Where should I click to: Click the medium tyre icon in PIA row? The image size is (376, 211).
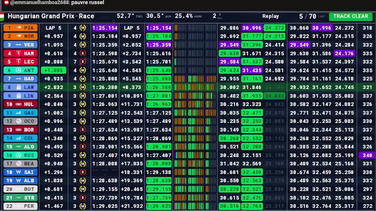[x=83, y=28]
